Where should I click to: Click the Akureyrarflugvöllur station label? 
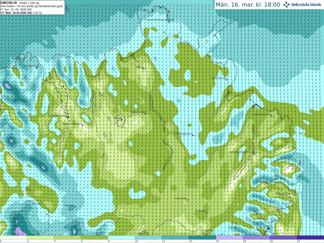click(57, 116)
